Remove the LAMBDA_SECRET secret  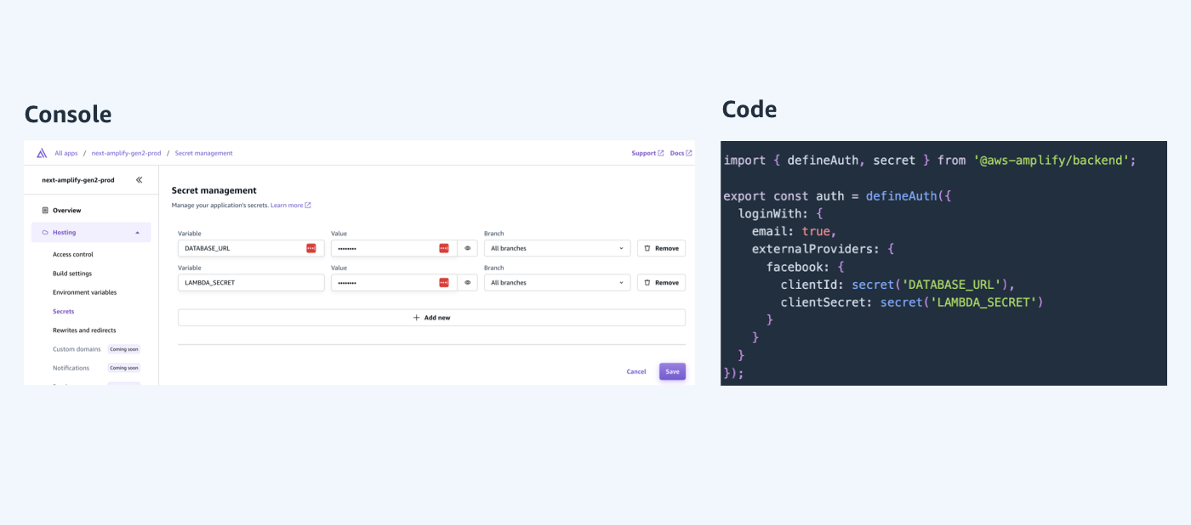coord(661,282)
